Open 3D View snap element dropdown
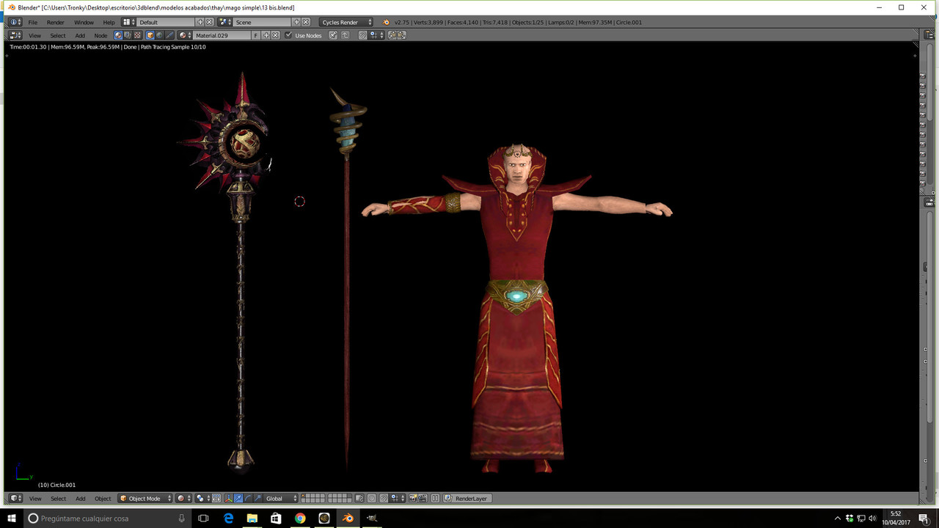 398,498
